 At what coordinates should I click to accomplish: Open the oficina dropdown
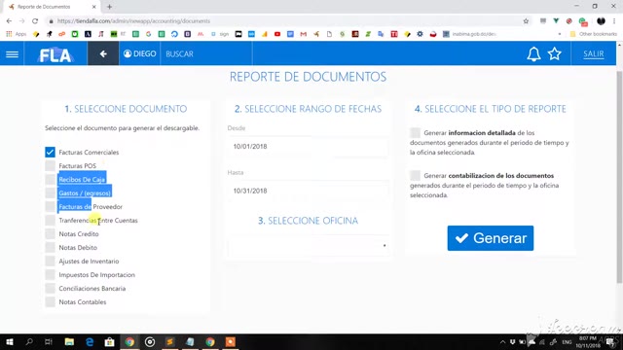(x=308, y=246)
